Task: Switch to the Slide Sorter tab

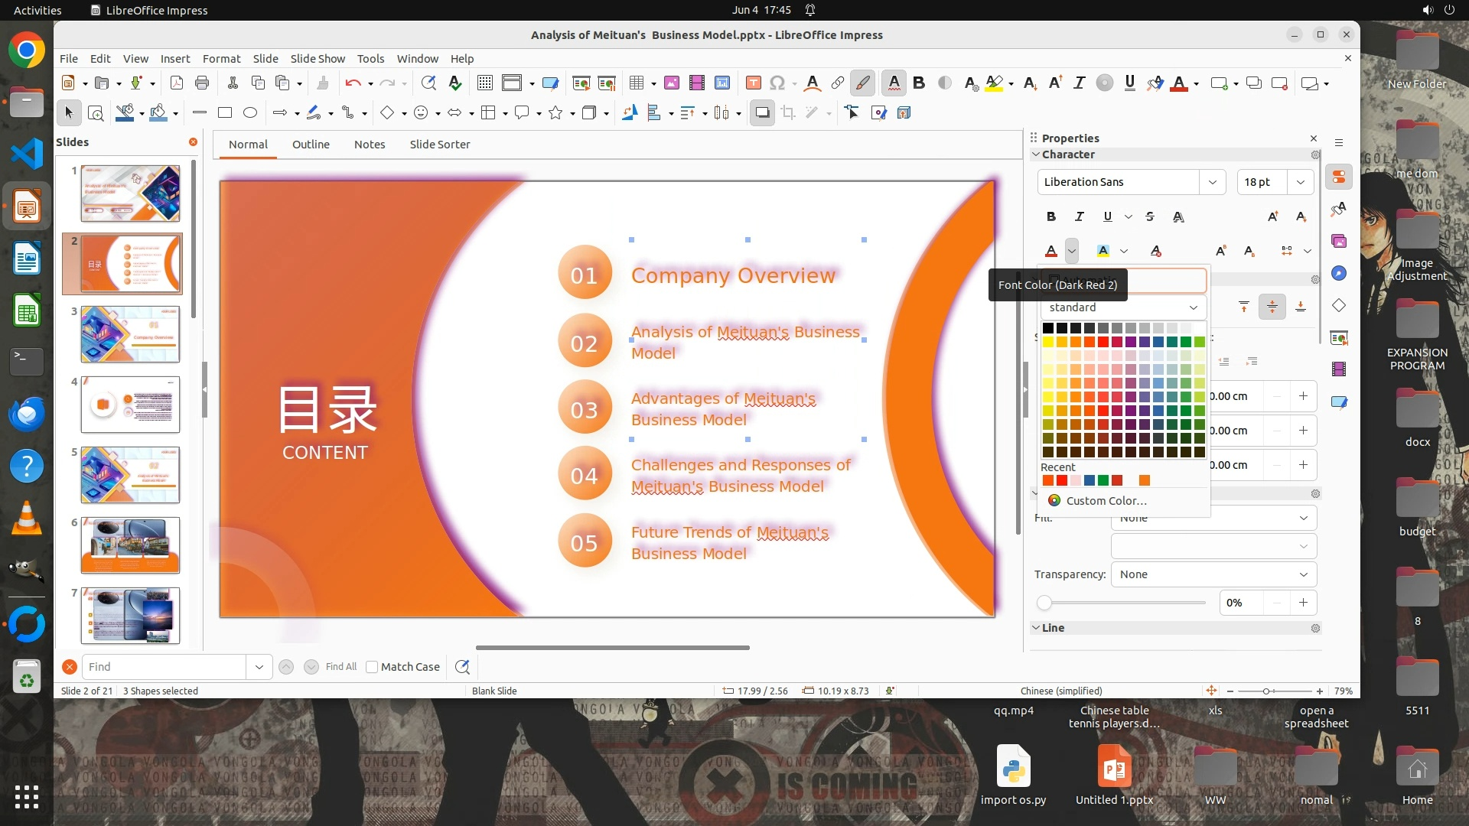Action: point(439,145)
